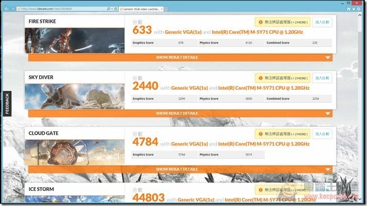The height and width of the screenshot is (206, 367).
Task: Click the refresh icon in address bar
Action: click(116, 9)
